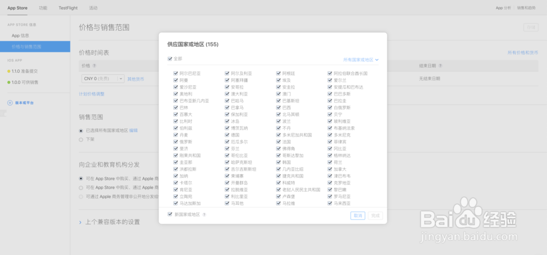Click the 取消 button in dialog
This screenshot has height=255, width=547.
pos(358,216)
